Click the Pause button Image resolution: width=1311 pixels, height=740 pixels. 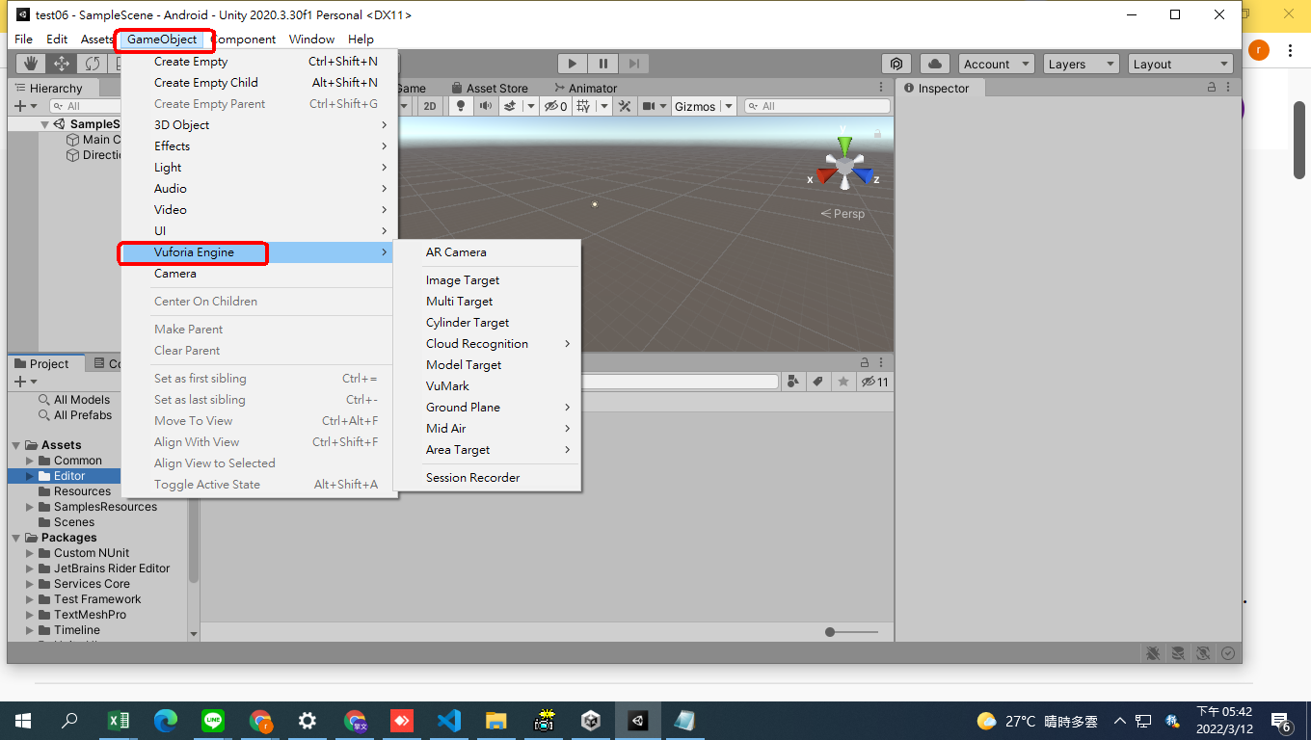(603, 64)
